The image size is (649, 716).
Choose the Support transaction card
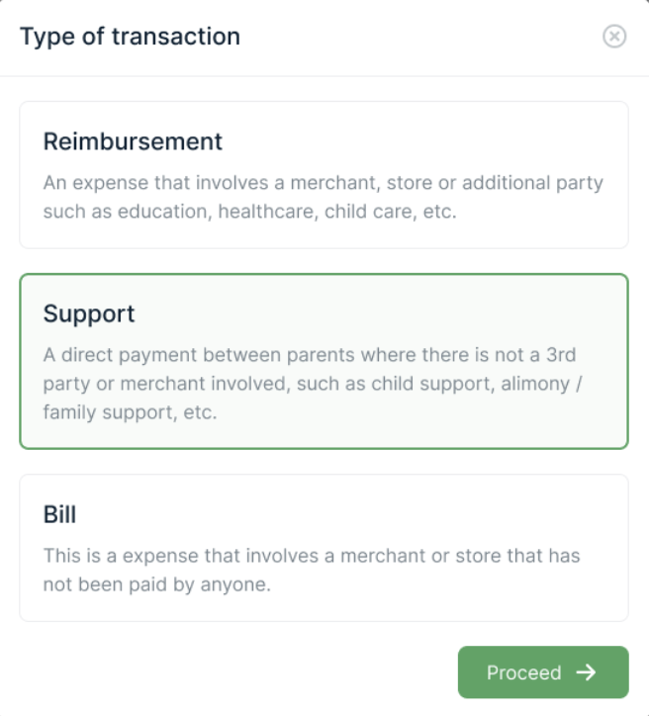(324, 361)
